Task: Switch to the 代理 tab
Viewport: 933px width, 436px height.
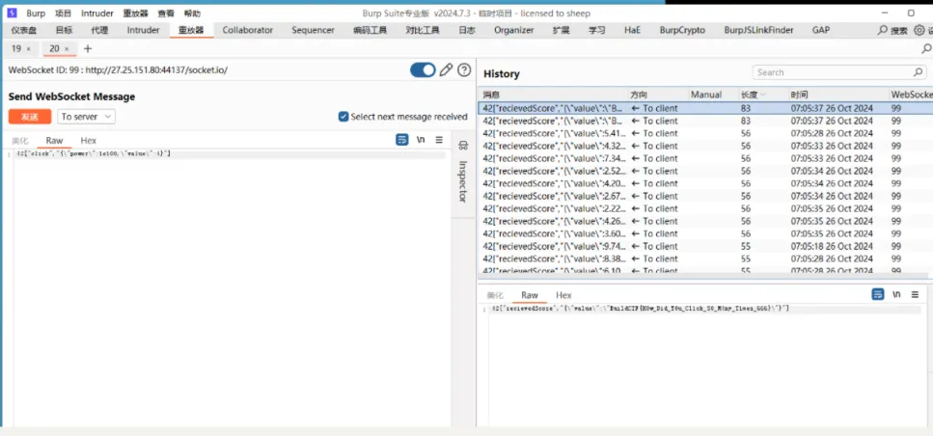Action: click(99, 30)
